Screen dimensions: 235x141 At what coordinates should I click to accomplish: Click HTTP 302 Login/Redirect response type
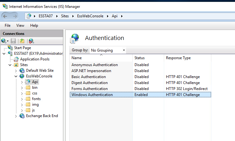(187, 89)
